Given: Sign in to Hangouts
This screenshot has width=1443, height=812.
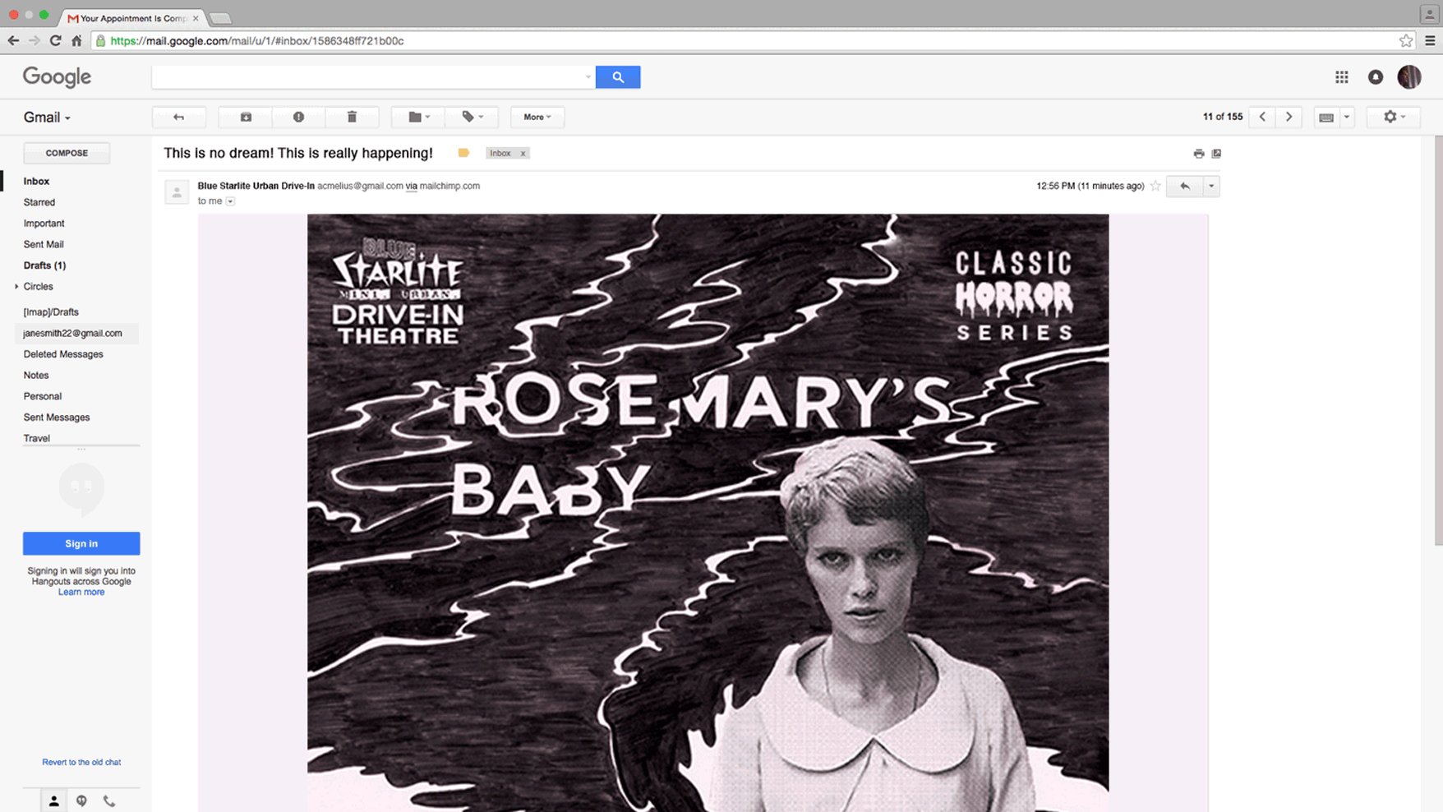Looking at the screenshot, I should point(81,543).
